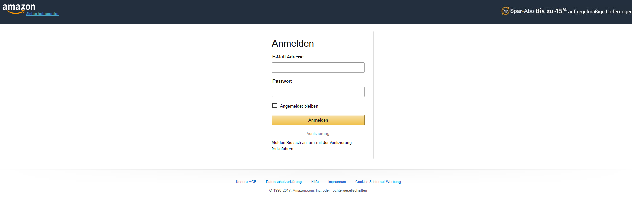Click the "E-Mail Adresse" field label

click(288, 57)
